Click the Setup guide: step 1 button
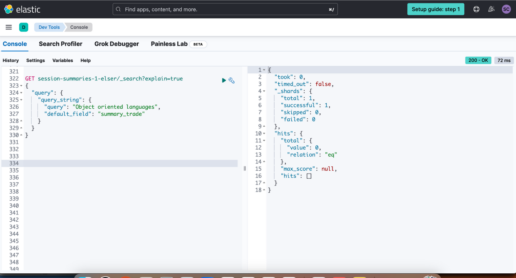Viewport: 516px width, 278px height. click(x=435, y=9)
